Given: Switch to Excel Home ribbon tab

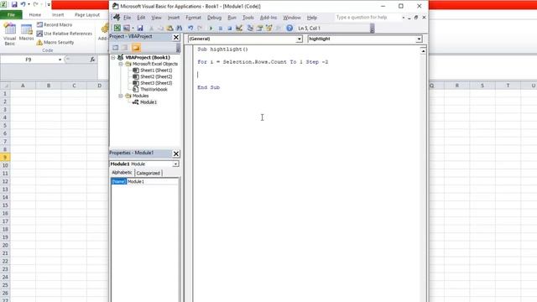Looking at the screenshot, I should 35,15.
